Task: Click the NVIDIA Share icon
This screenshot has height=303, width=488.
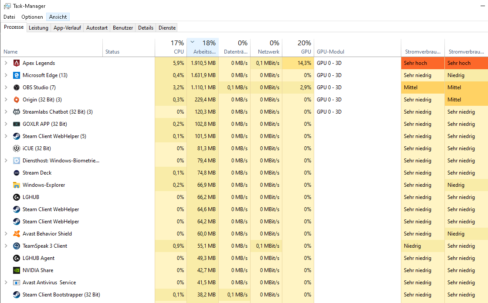Action: tap(17, 270)
